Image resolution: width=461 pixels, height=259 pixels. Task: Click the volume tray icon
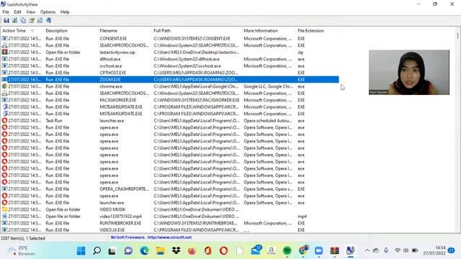coord(406,250)
